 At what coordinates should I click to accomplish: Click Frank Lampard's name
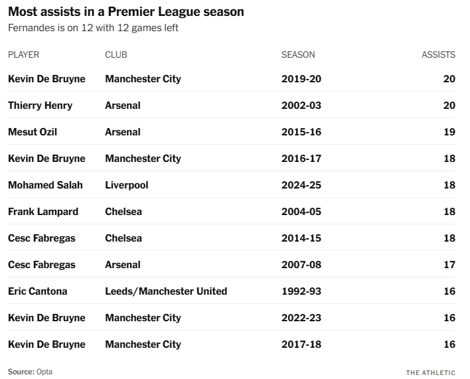pyautogui.click(x=43, y=212)
